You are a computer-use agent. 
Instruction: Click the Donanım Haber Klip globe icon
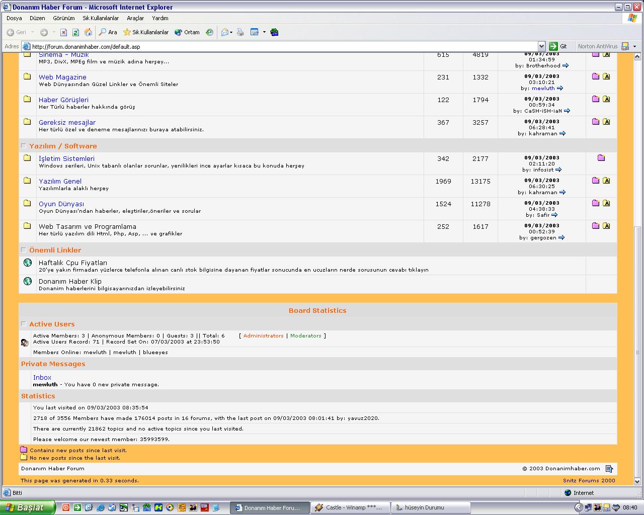click(x=28, y=281)
